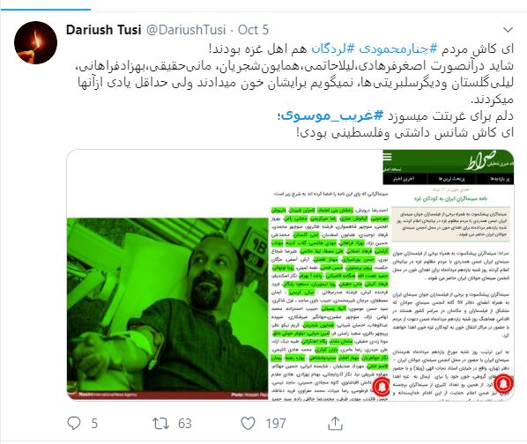Open the @DariushTusi handle link
Screen dimensions: 527x444
(x=186, y=30)
